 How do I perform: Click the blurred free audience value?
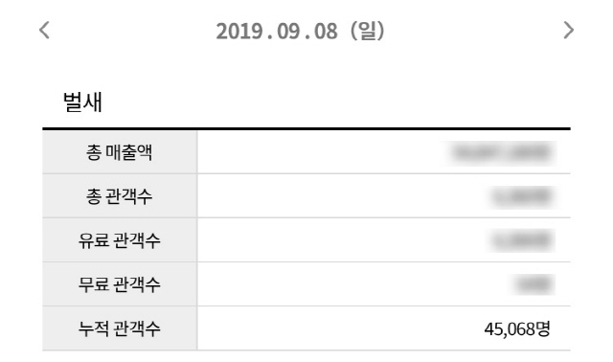click(x=534, y=284)
